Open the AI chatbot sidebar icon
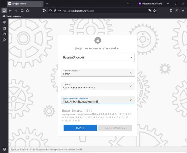This screenshot has height=153, width=187. [x=4, y=22]
